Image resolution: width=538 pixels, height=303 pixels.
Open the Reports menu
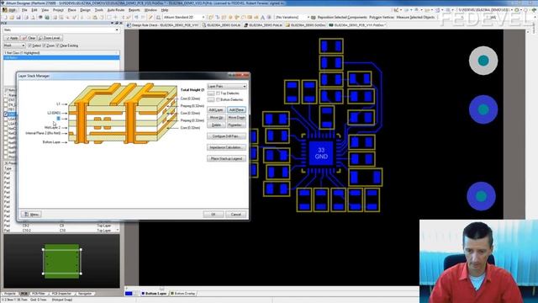tap(134, 10)
